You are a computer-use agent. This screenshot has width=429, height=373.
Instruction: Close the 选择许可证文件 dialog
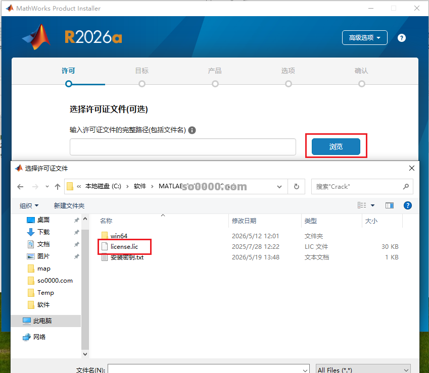[411, 168]
